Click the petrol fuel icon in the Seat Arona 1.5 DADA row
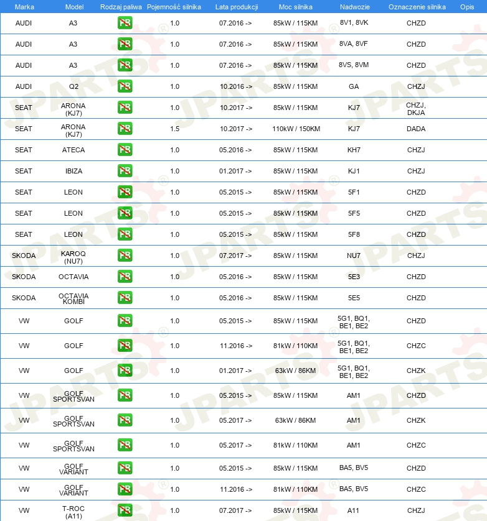 [125, 129]
